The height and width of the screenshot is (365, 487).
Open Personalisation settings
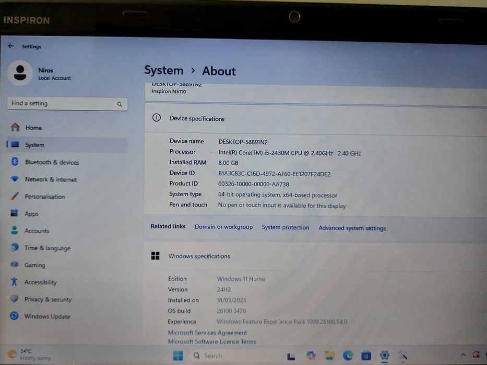pos(67,197)
